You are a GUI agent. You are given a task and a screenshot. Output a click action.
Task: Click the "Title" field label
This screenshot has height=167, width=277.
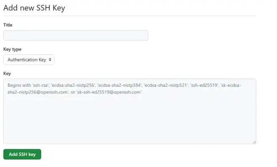point(8,25)
